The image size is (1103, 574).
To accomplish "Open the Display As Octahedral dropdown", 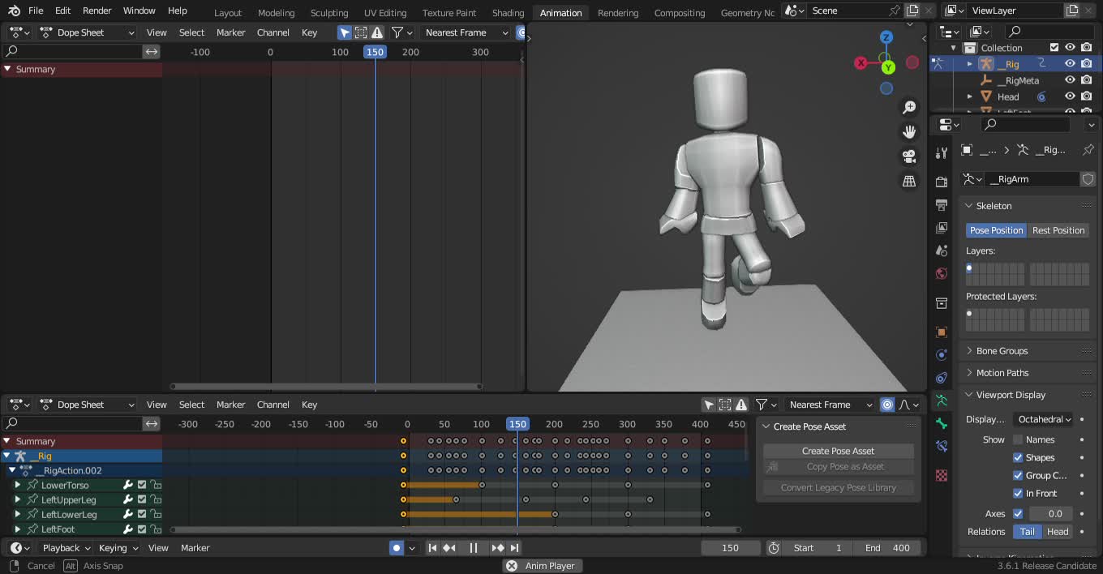I will pos(1044,419).
